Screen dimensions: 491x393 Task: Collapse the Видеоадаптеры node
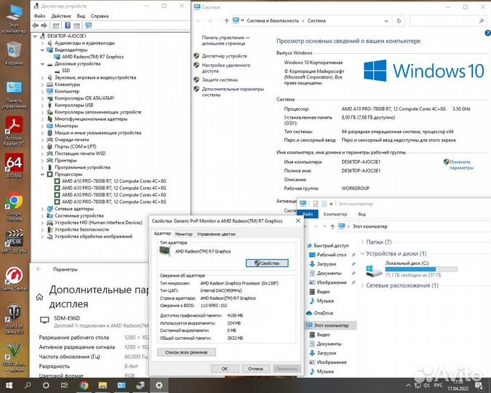click(x=42, y=50)
